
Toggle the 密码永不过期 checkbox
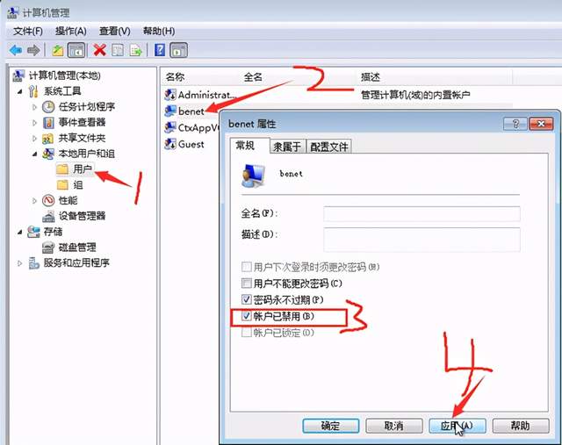246,299
